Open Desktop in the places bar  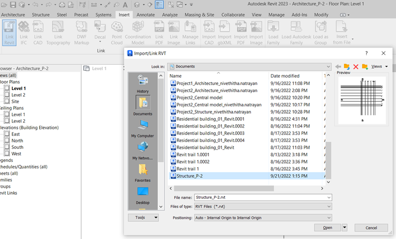coord(143,195)
